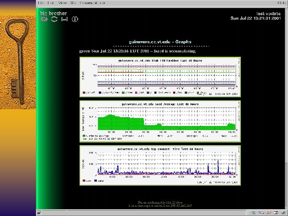The image size is (288, 216).
Task: Click the green load average legend swatch
Action: coord(84,136)
